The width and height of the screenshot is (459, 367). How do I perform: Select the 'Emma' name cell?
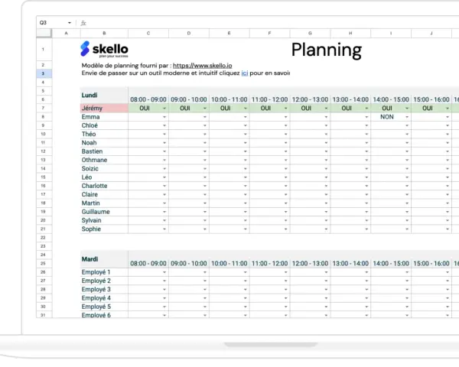(104, 117)
